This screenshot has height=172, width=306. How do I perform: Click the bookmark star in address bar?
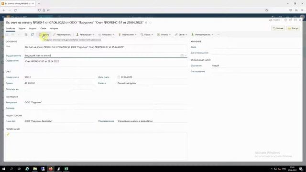[267, 10]
